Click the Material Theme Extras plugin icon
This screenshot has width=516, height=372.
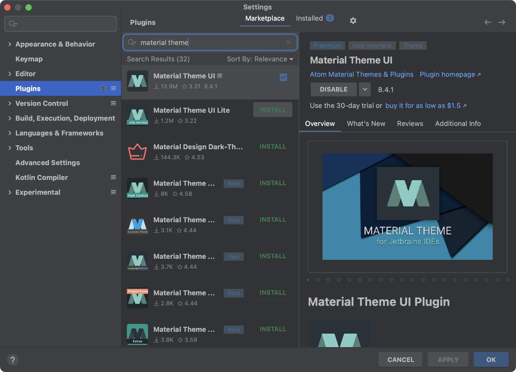137,334
